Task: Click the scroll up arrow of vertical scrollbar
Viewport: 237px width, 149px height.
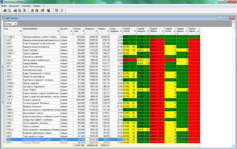Action: [234, 22]
